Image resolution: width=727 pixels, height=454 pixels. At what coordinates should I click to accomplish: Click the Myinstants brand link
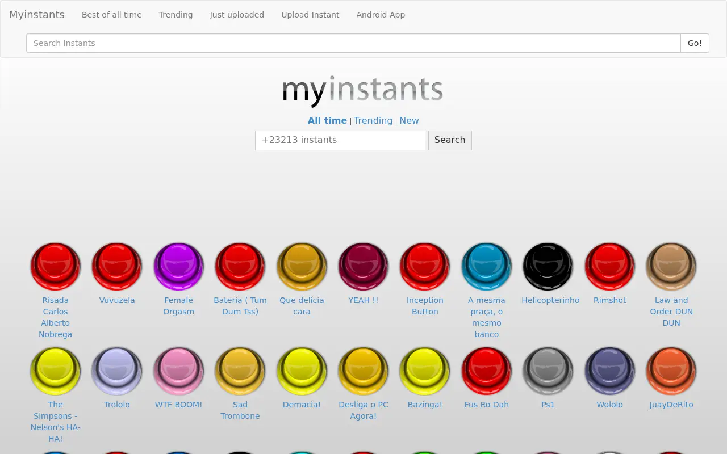tap(37, 15)
